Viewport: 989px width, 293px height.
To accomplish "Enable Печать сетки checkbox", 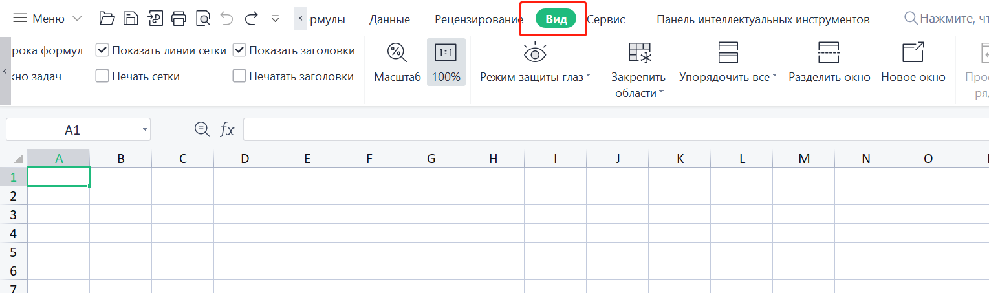I will pos(102,76).
